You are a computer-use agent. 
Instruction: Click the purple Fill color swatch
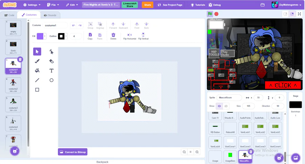click(40, 36)
